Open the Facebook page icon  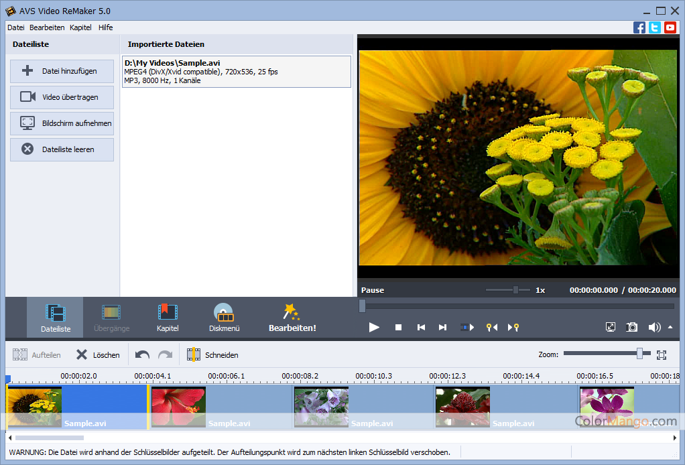[x=639, y=27]
